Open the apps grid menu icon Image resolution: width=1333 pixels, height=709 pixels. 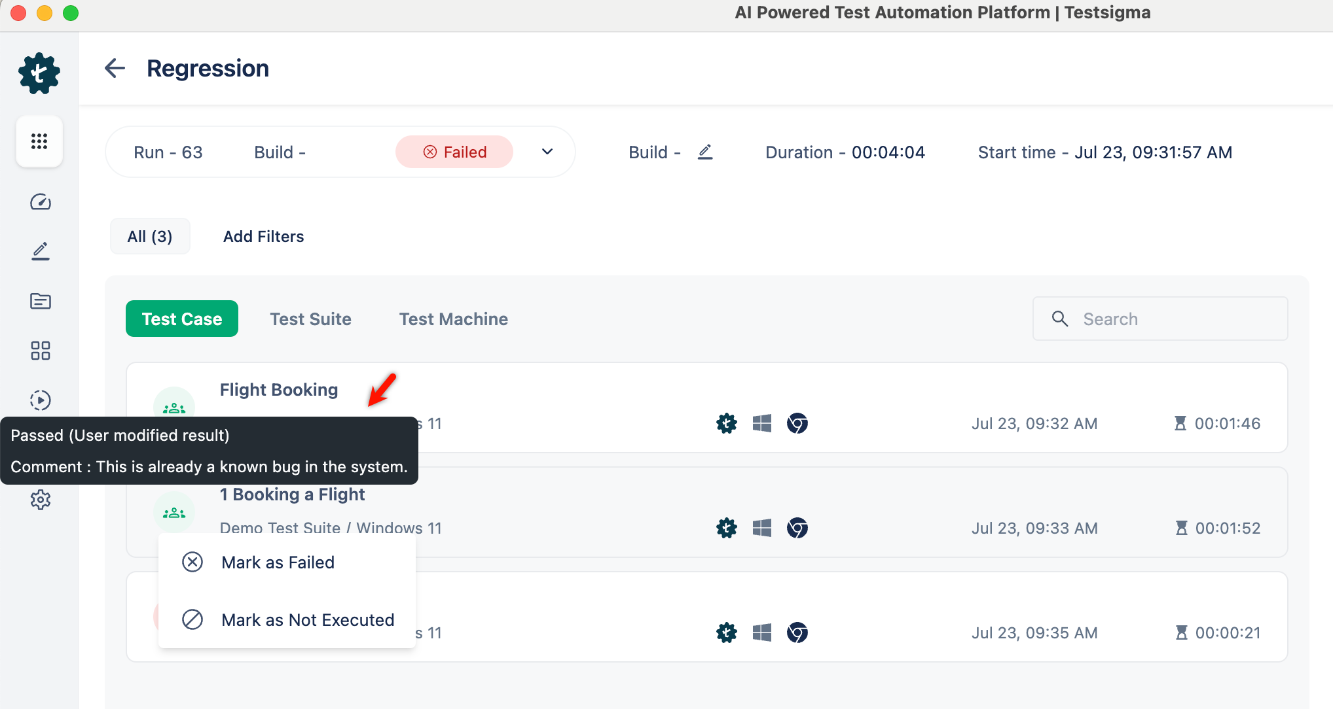39,141
